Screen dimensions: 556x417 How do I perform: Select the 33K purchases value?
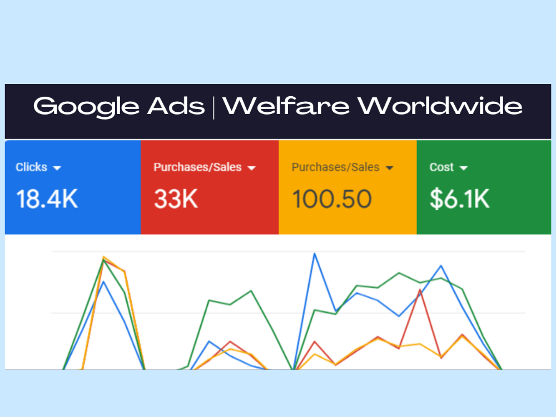tap(176, 199)
